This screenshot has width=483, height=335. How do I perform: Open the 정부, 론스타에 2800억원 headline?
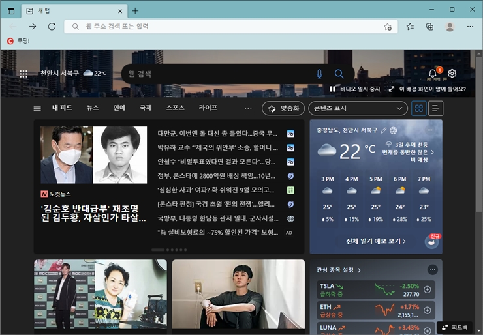[x=217, y=176]
